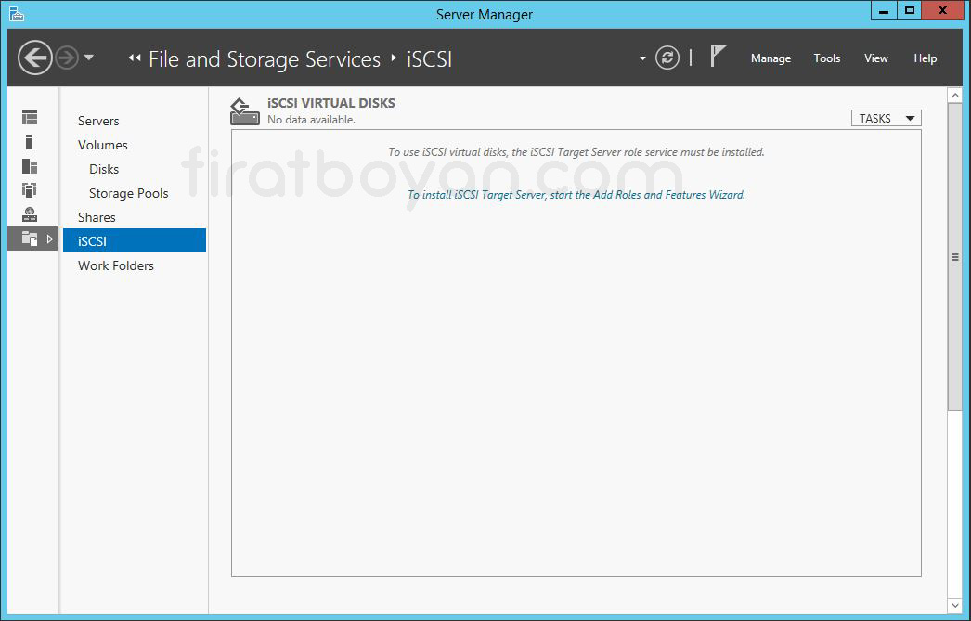
Task: Open the Tools menu
Action: coord(827,58)
